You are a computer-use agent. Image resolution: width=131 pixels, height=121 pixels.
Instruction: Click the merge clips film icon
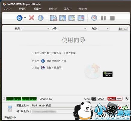(81, 18)
